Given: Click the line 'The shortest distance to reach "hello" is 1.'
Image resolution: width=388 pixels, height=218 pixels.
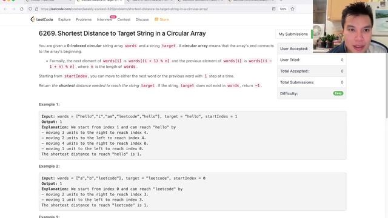Looking at the screenshot, I should tap(92, 154).
